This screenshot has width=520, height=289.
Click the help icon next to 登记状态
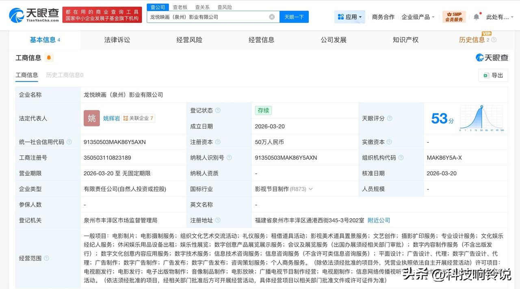click(x=219, y=110)
